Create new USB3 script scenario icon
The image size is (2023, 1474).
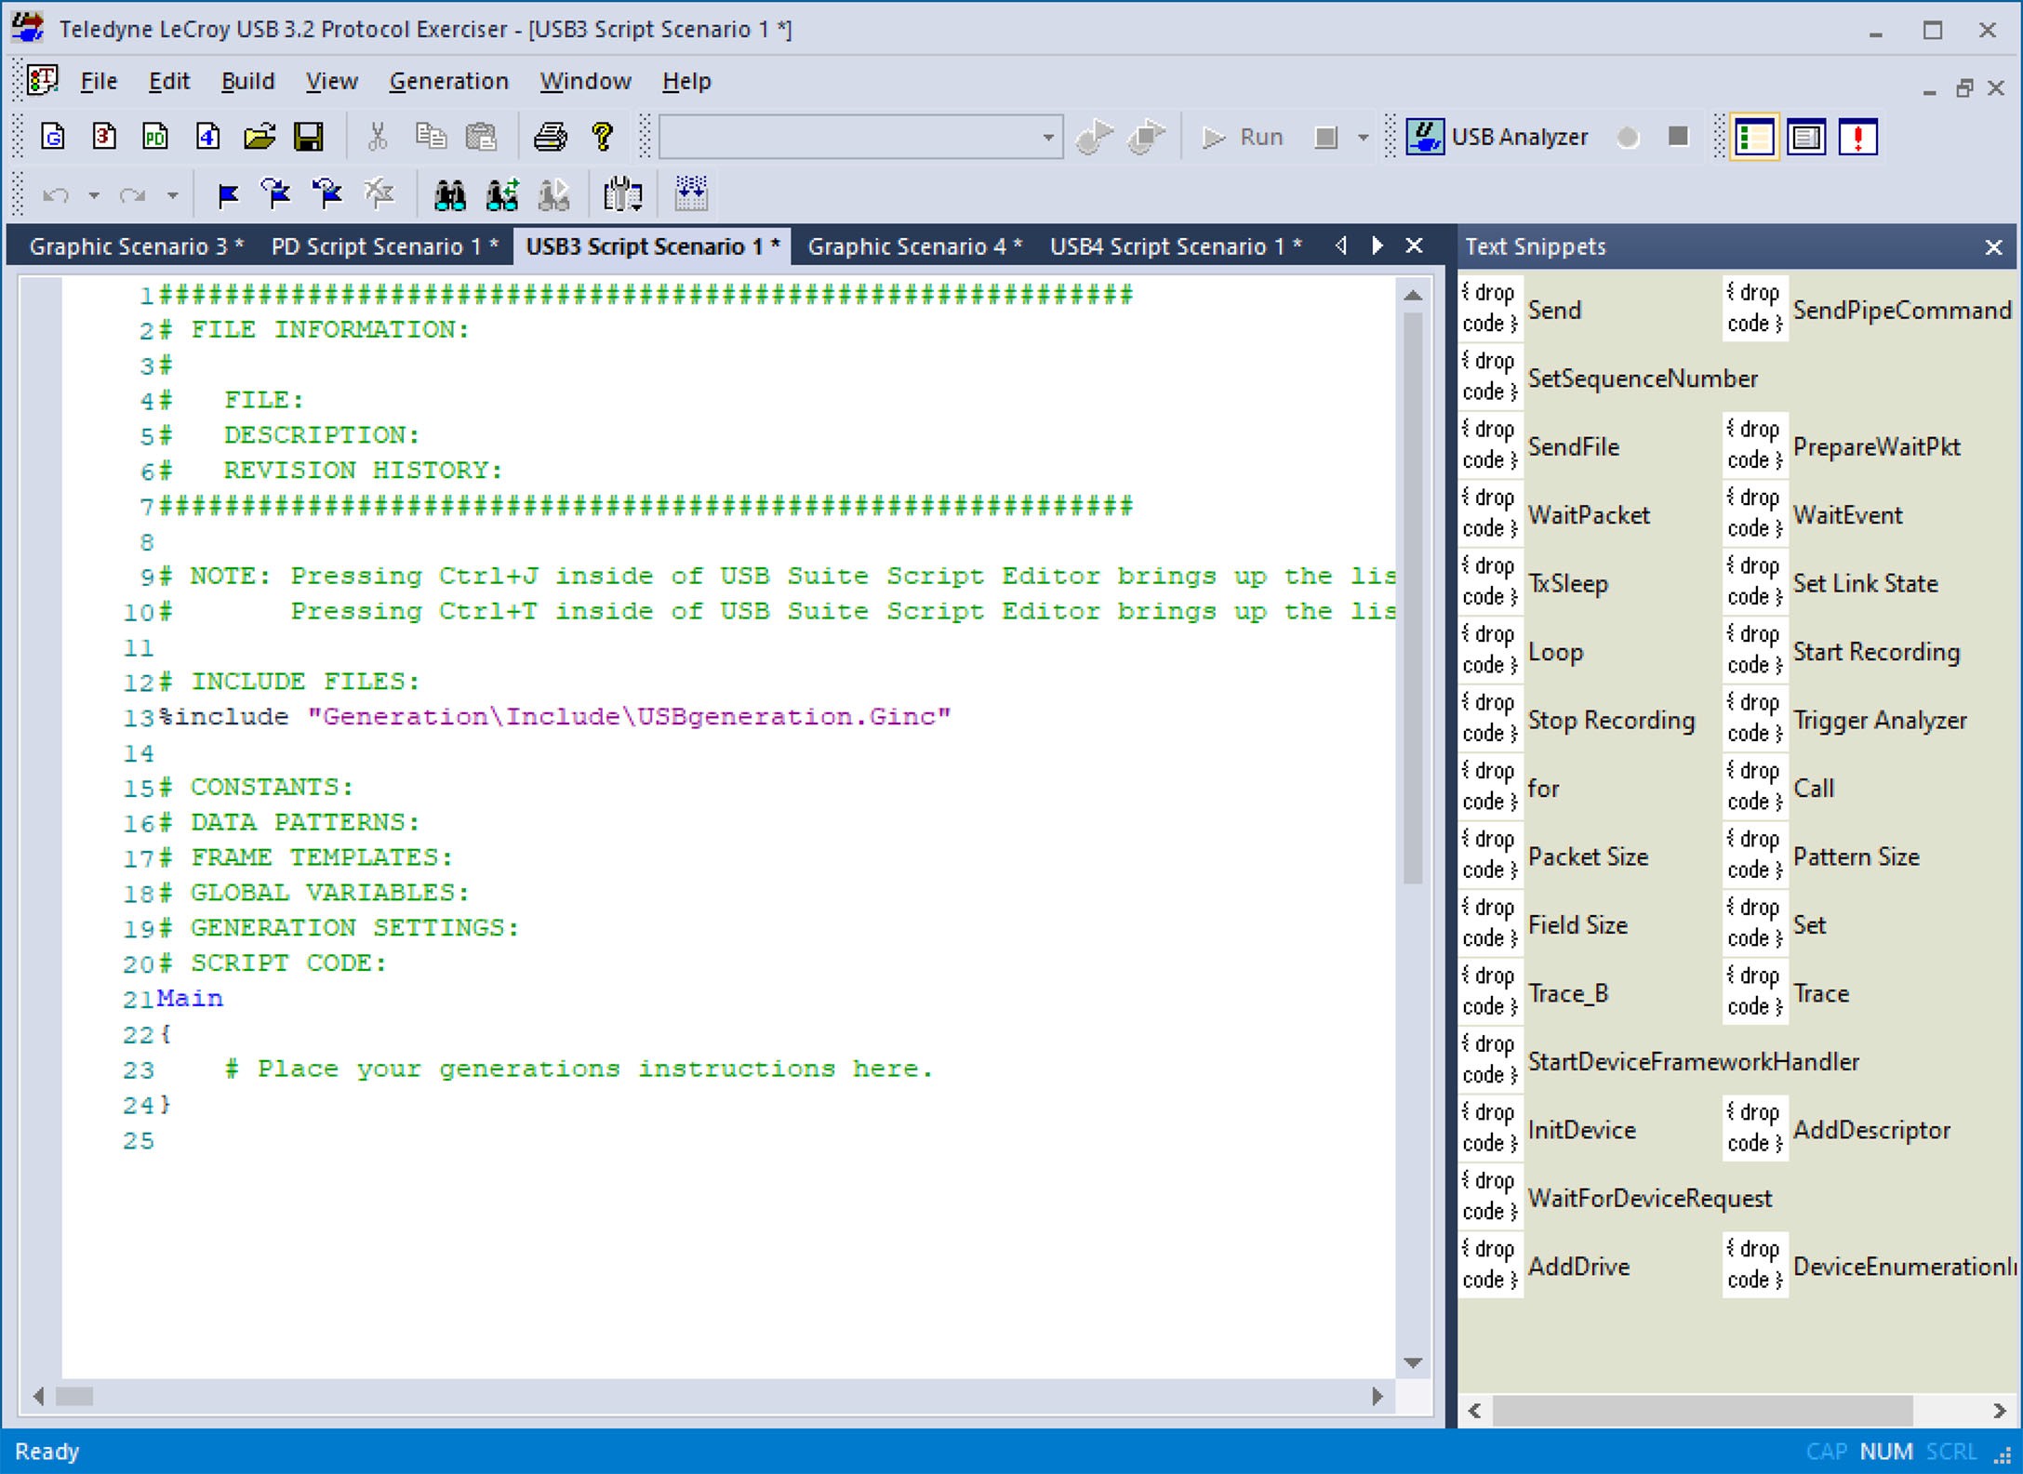104,137
